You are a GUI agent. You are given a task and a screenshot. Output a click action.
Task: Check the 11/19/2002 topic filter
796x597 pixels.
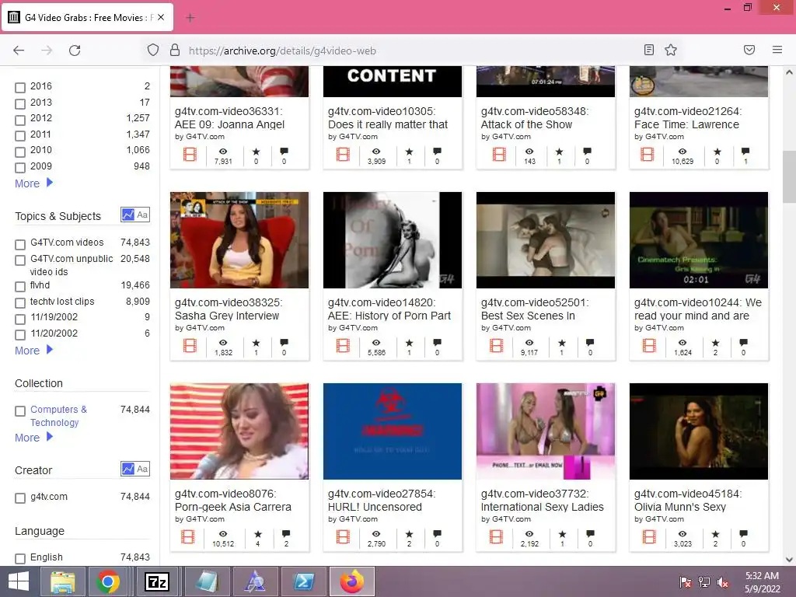click(x=20, y=319)
